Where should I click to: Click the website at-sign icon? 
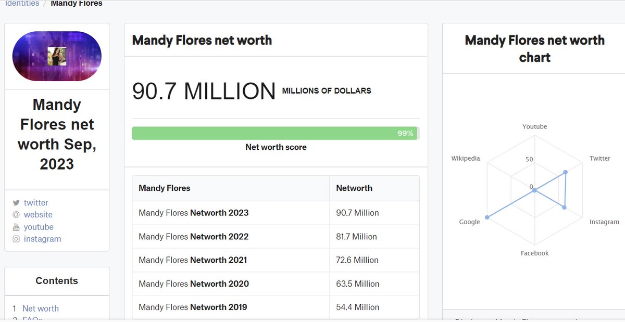tap(16, 215)
